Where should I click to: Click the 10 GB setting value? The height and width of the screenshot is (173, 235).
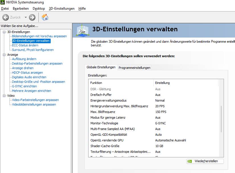point(159,146)
